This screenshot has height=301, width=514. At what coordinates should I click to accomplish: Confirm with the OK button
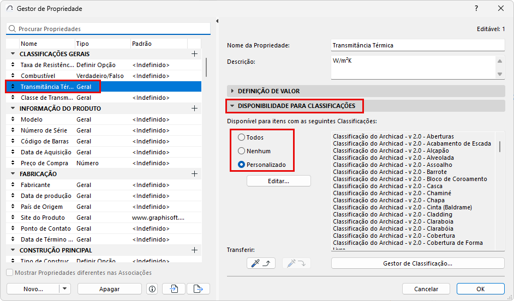(481, 289)
